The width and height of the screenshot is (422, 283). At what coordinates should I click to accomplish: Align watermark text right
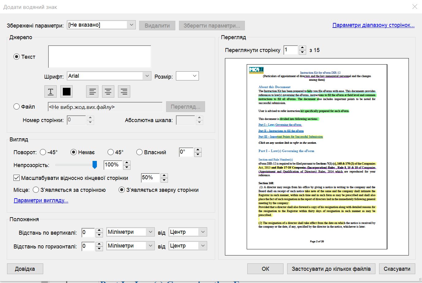pos(124,91)
